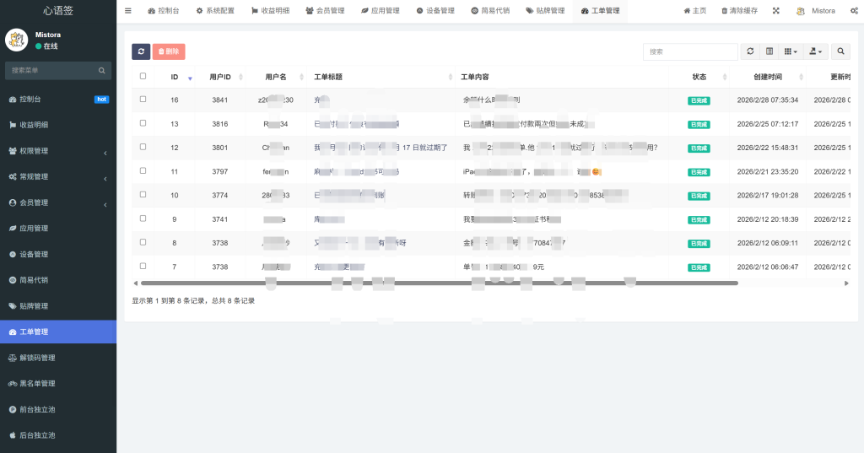Viewport: 864px width, 453px height.
Task: Sort table by 状态 column
Action: 699,77
